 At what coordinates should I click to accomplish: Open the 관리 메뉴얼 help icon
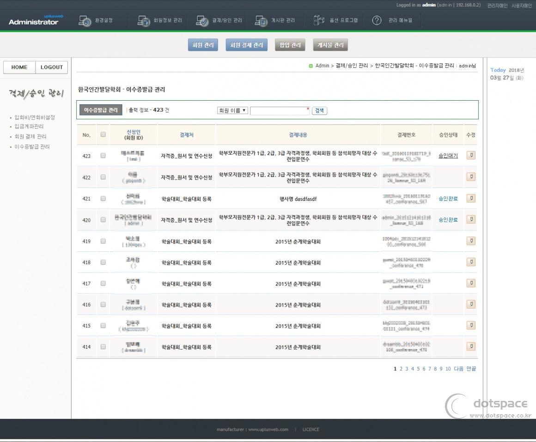tap(377, 21)
